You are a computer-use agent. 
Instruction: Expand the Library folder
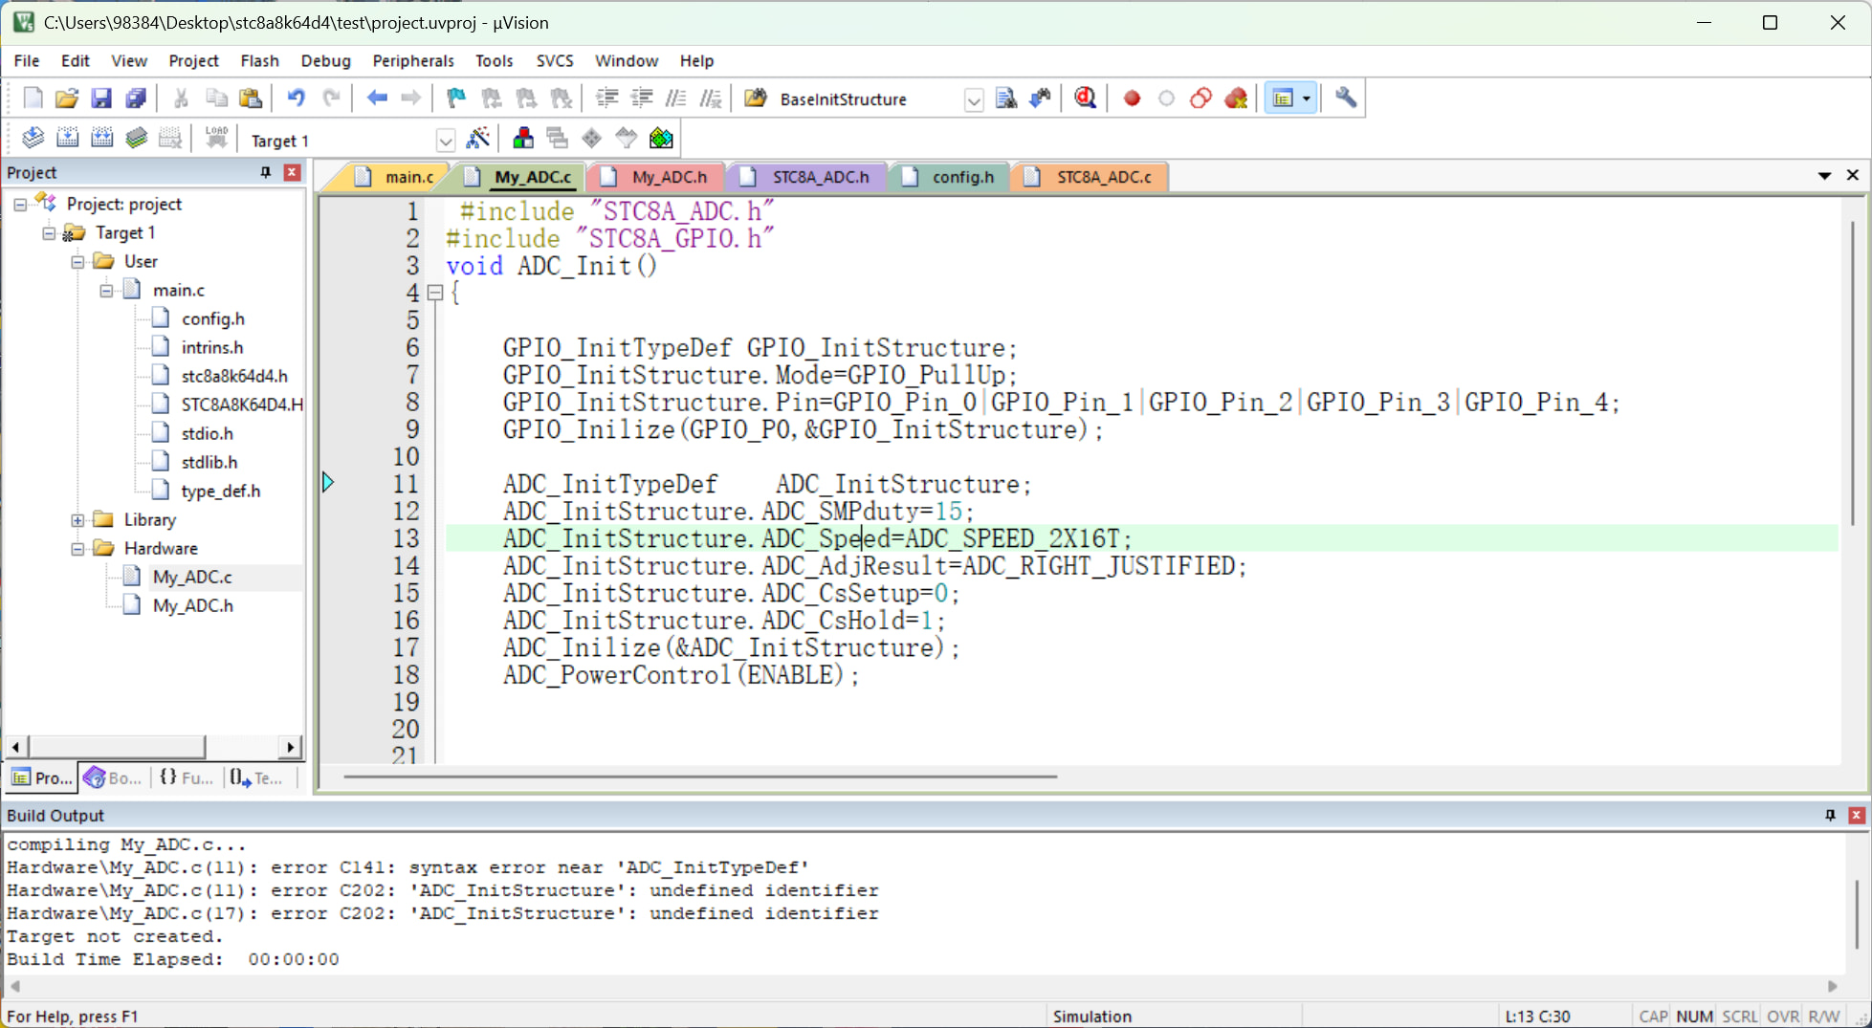point(77,520)
